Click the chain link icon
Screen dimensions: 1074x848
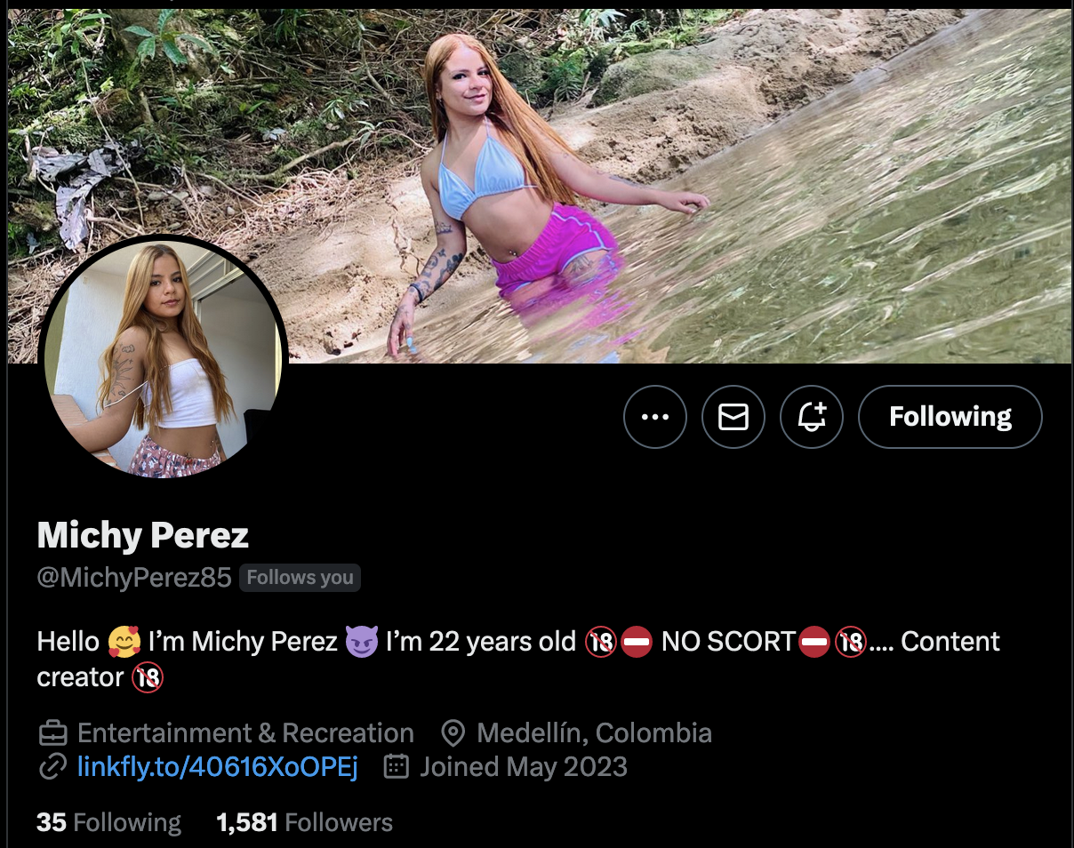tap(52, 766)
